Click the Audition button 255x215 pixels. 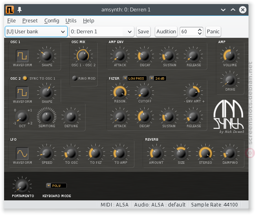pos(166,31)
